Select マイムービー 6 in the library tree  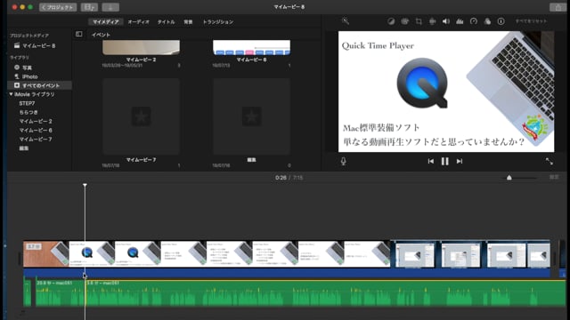click(x=36, y=131)
